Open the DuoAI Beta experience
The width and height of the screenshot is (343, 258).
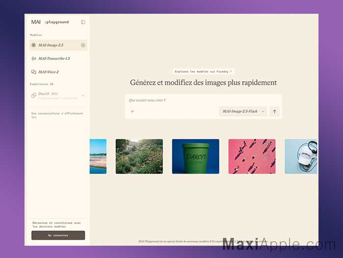click(x=58, y=96)
